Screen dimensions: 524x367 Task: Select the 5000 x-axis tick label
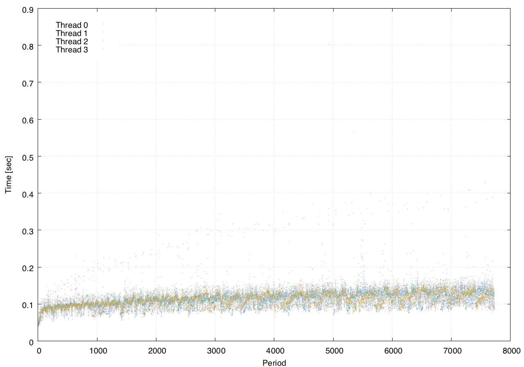click(x=333, y=351)
